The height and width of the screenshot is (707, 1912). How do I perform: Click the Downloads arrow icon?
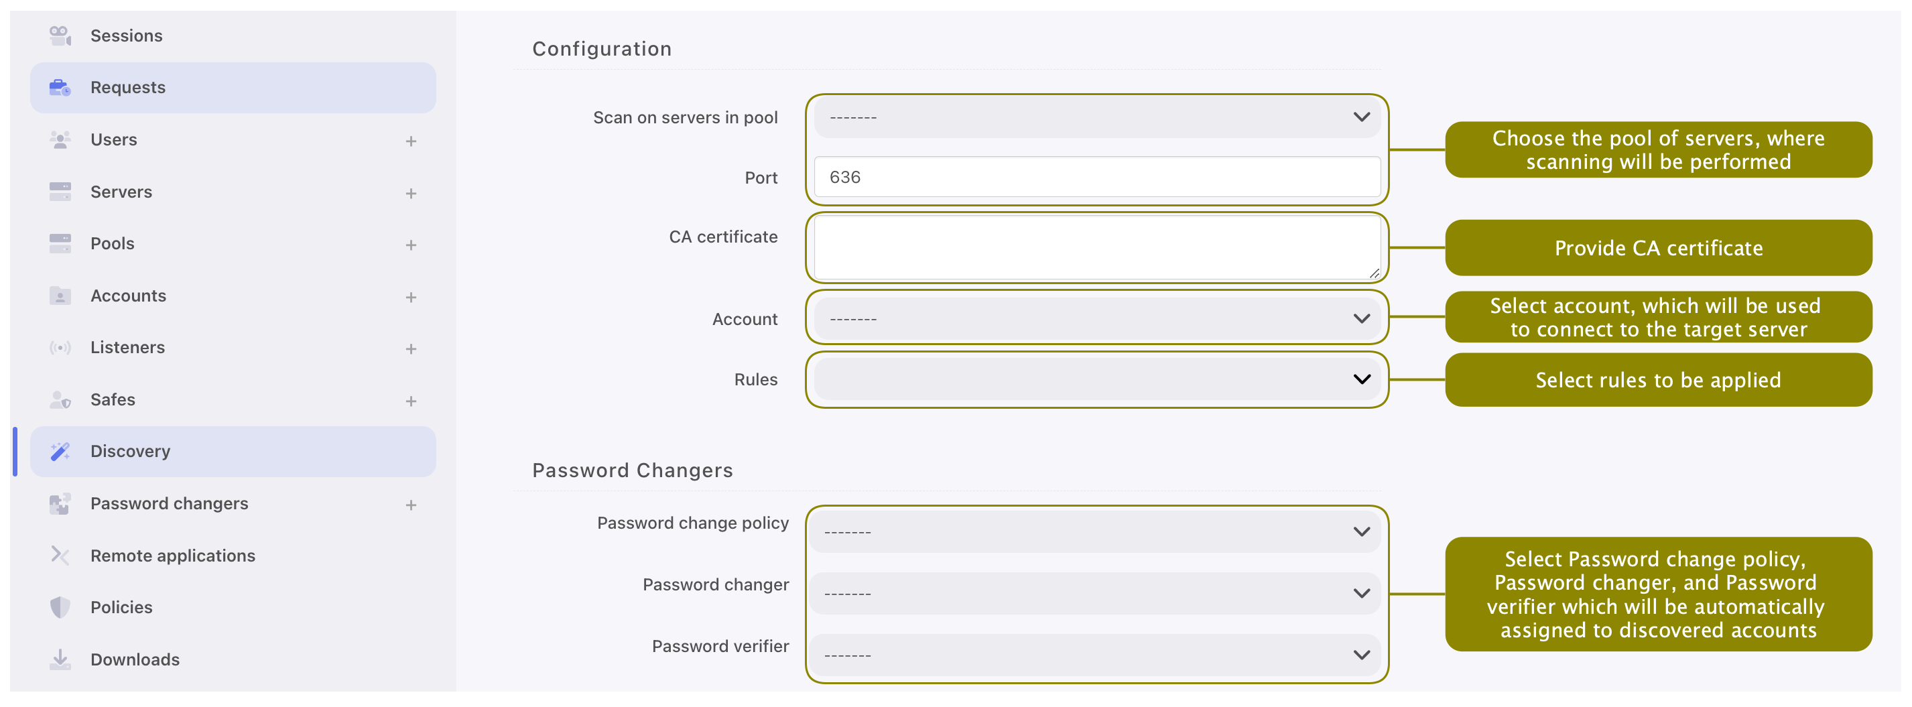(60, 659)
